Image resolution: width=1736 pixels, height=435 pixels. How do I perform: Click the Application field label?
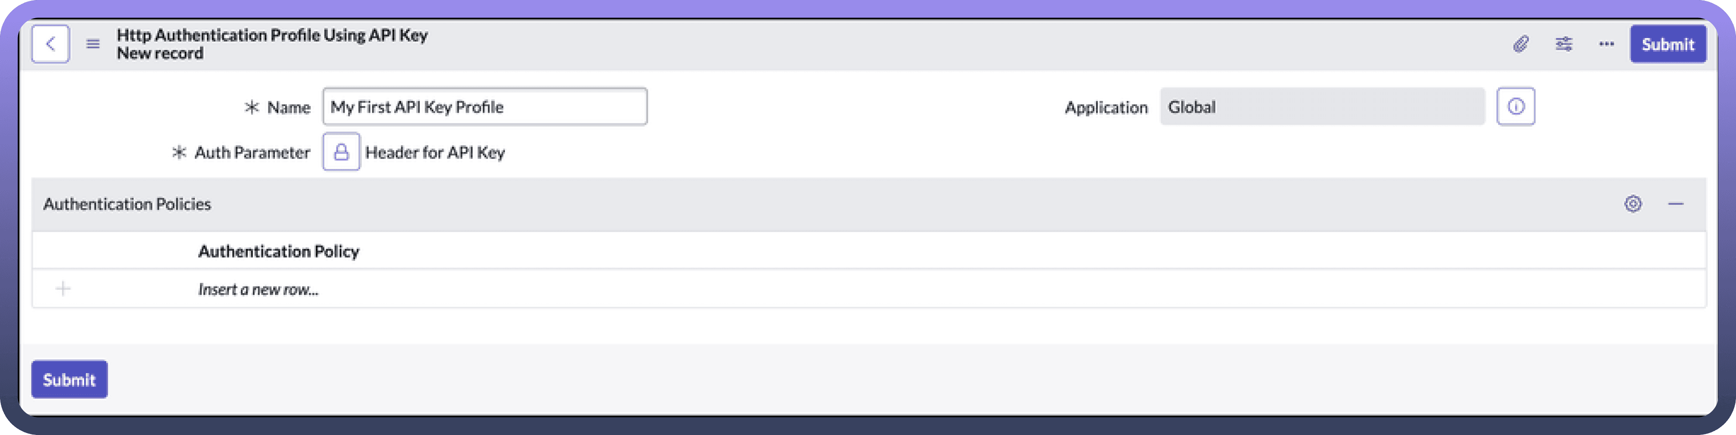[1106, 107]
